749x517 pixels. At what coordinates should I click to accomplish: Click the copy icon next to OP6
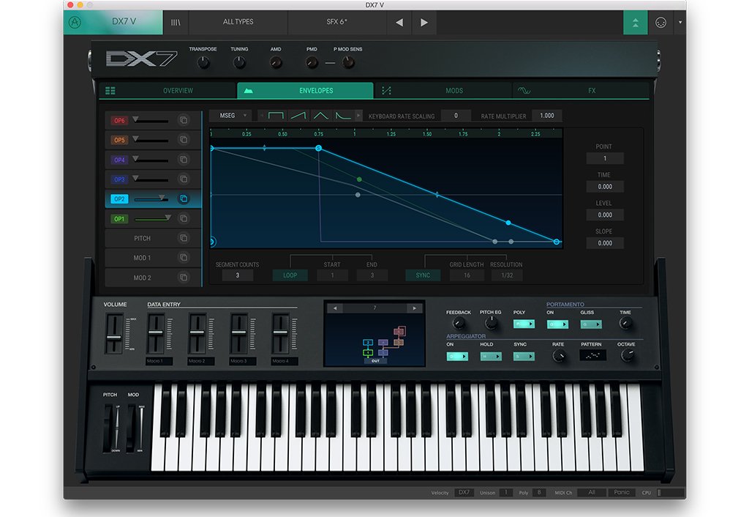click(184, 120)
